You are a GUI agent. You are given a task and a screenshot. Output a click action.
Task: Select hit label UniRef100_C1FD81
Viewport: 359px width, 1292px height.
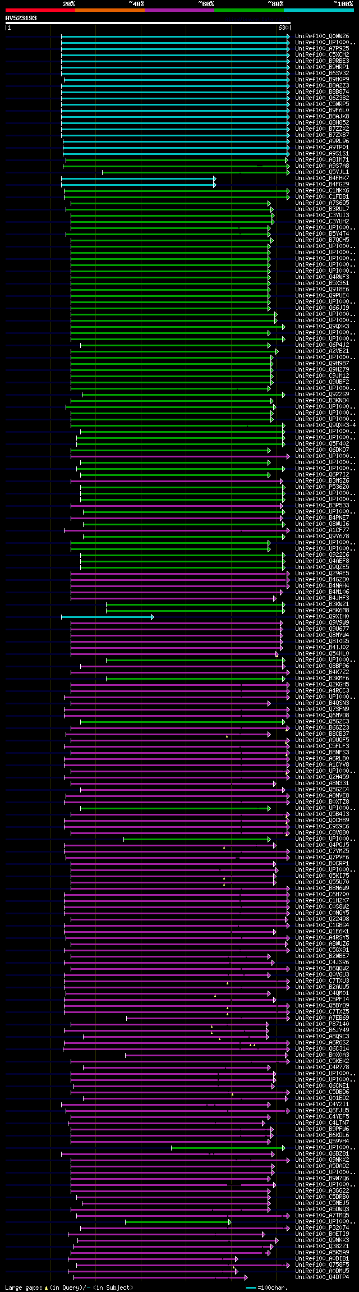point(322,197)
